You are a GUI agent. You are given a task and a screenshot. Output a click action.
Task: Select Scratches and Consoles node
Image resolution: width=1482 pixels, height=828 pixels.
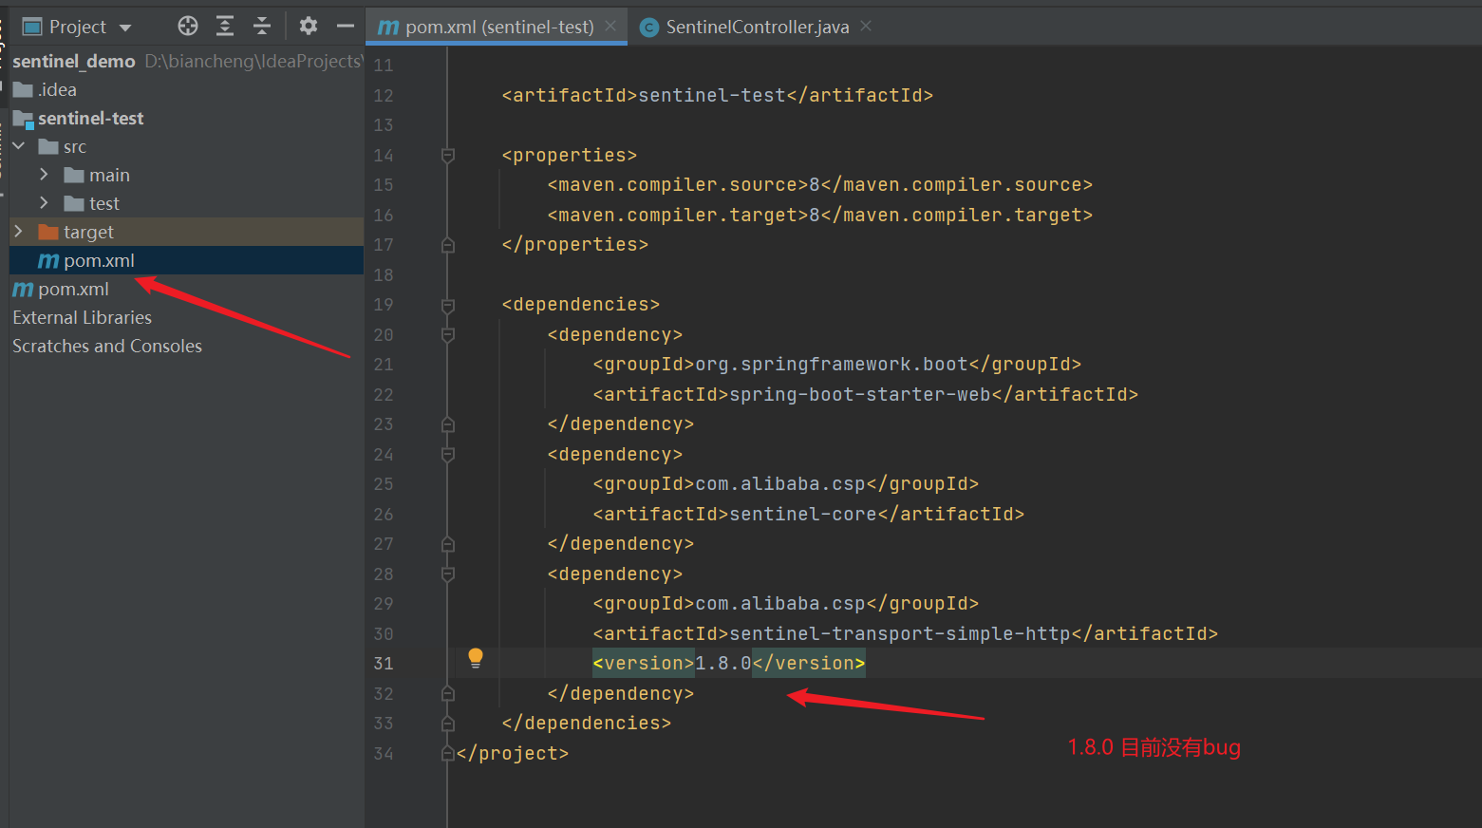tap(107, 346)
